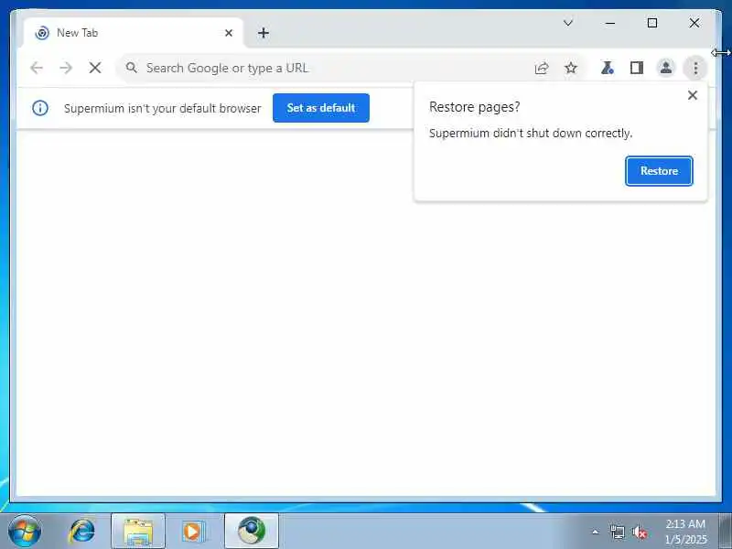Click the default browser info icon
The height and width of the screenshot is (549, 732).
[40, 108]
